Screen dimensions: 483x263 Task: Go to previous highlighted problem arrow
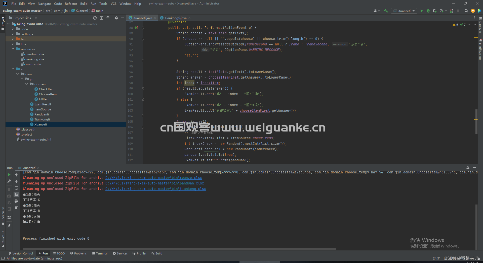(x=469, y=25)
